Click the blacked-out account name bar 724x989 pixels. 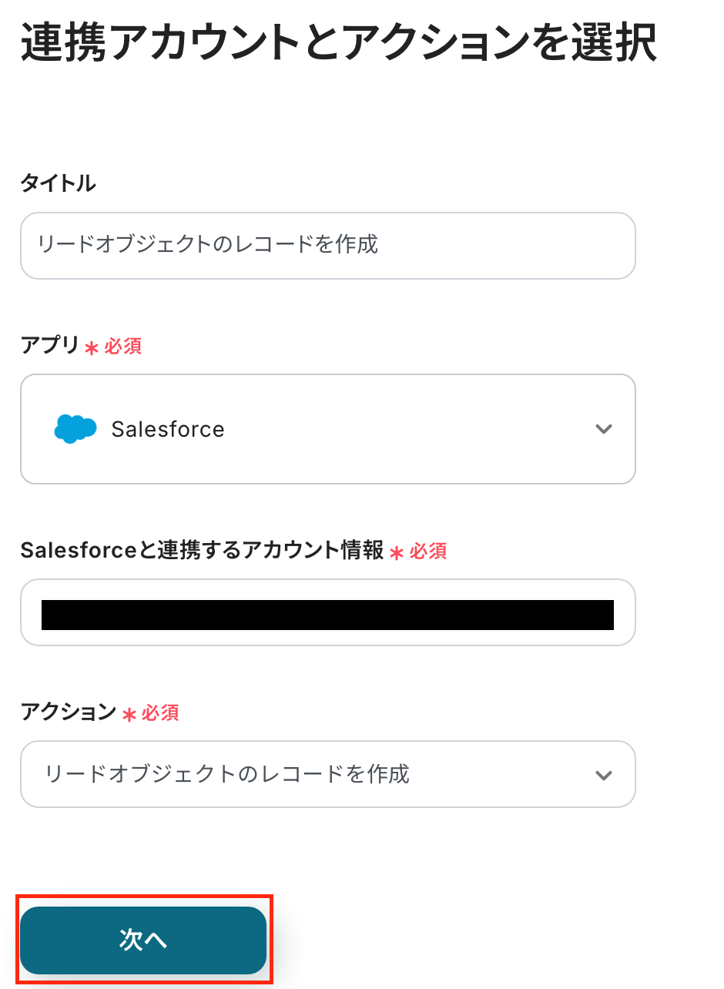pos(327,615)
